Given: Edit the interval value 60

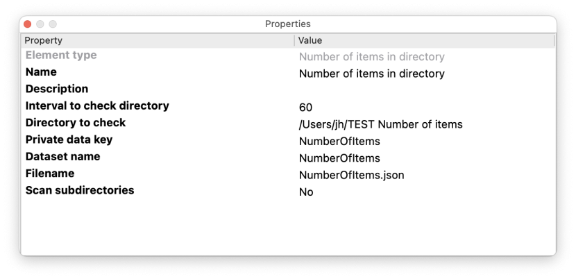Looking at the screenshot, I should point(305,108).
